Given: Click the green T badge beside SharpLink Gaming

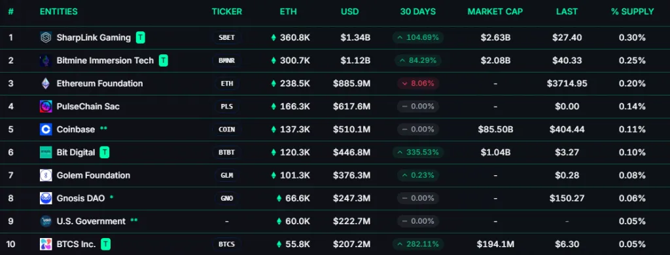Looking at the screenshot, I should click(x=141, y=37).
